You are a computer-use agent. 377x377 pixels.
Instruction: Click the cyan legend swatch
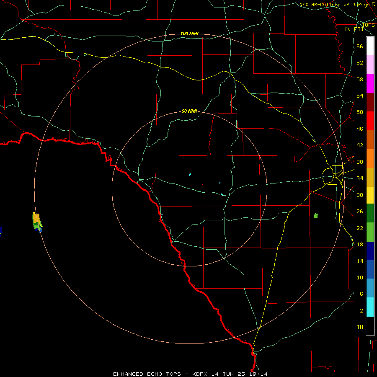(370, 307)
